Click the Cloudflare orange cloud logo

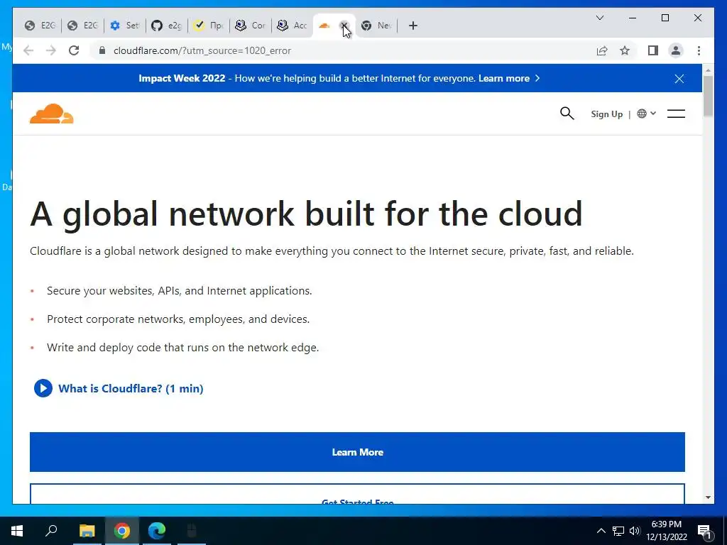click(x=51, y=114)
